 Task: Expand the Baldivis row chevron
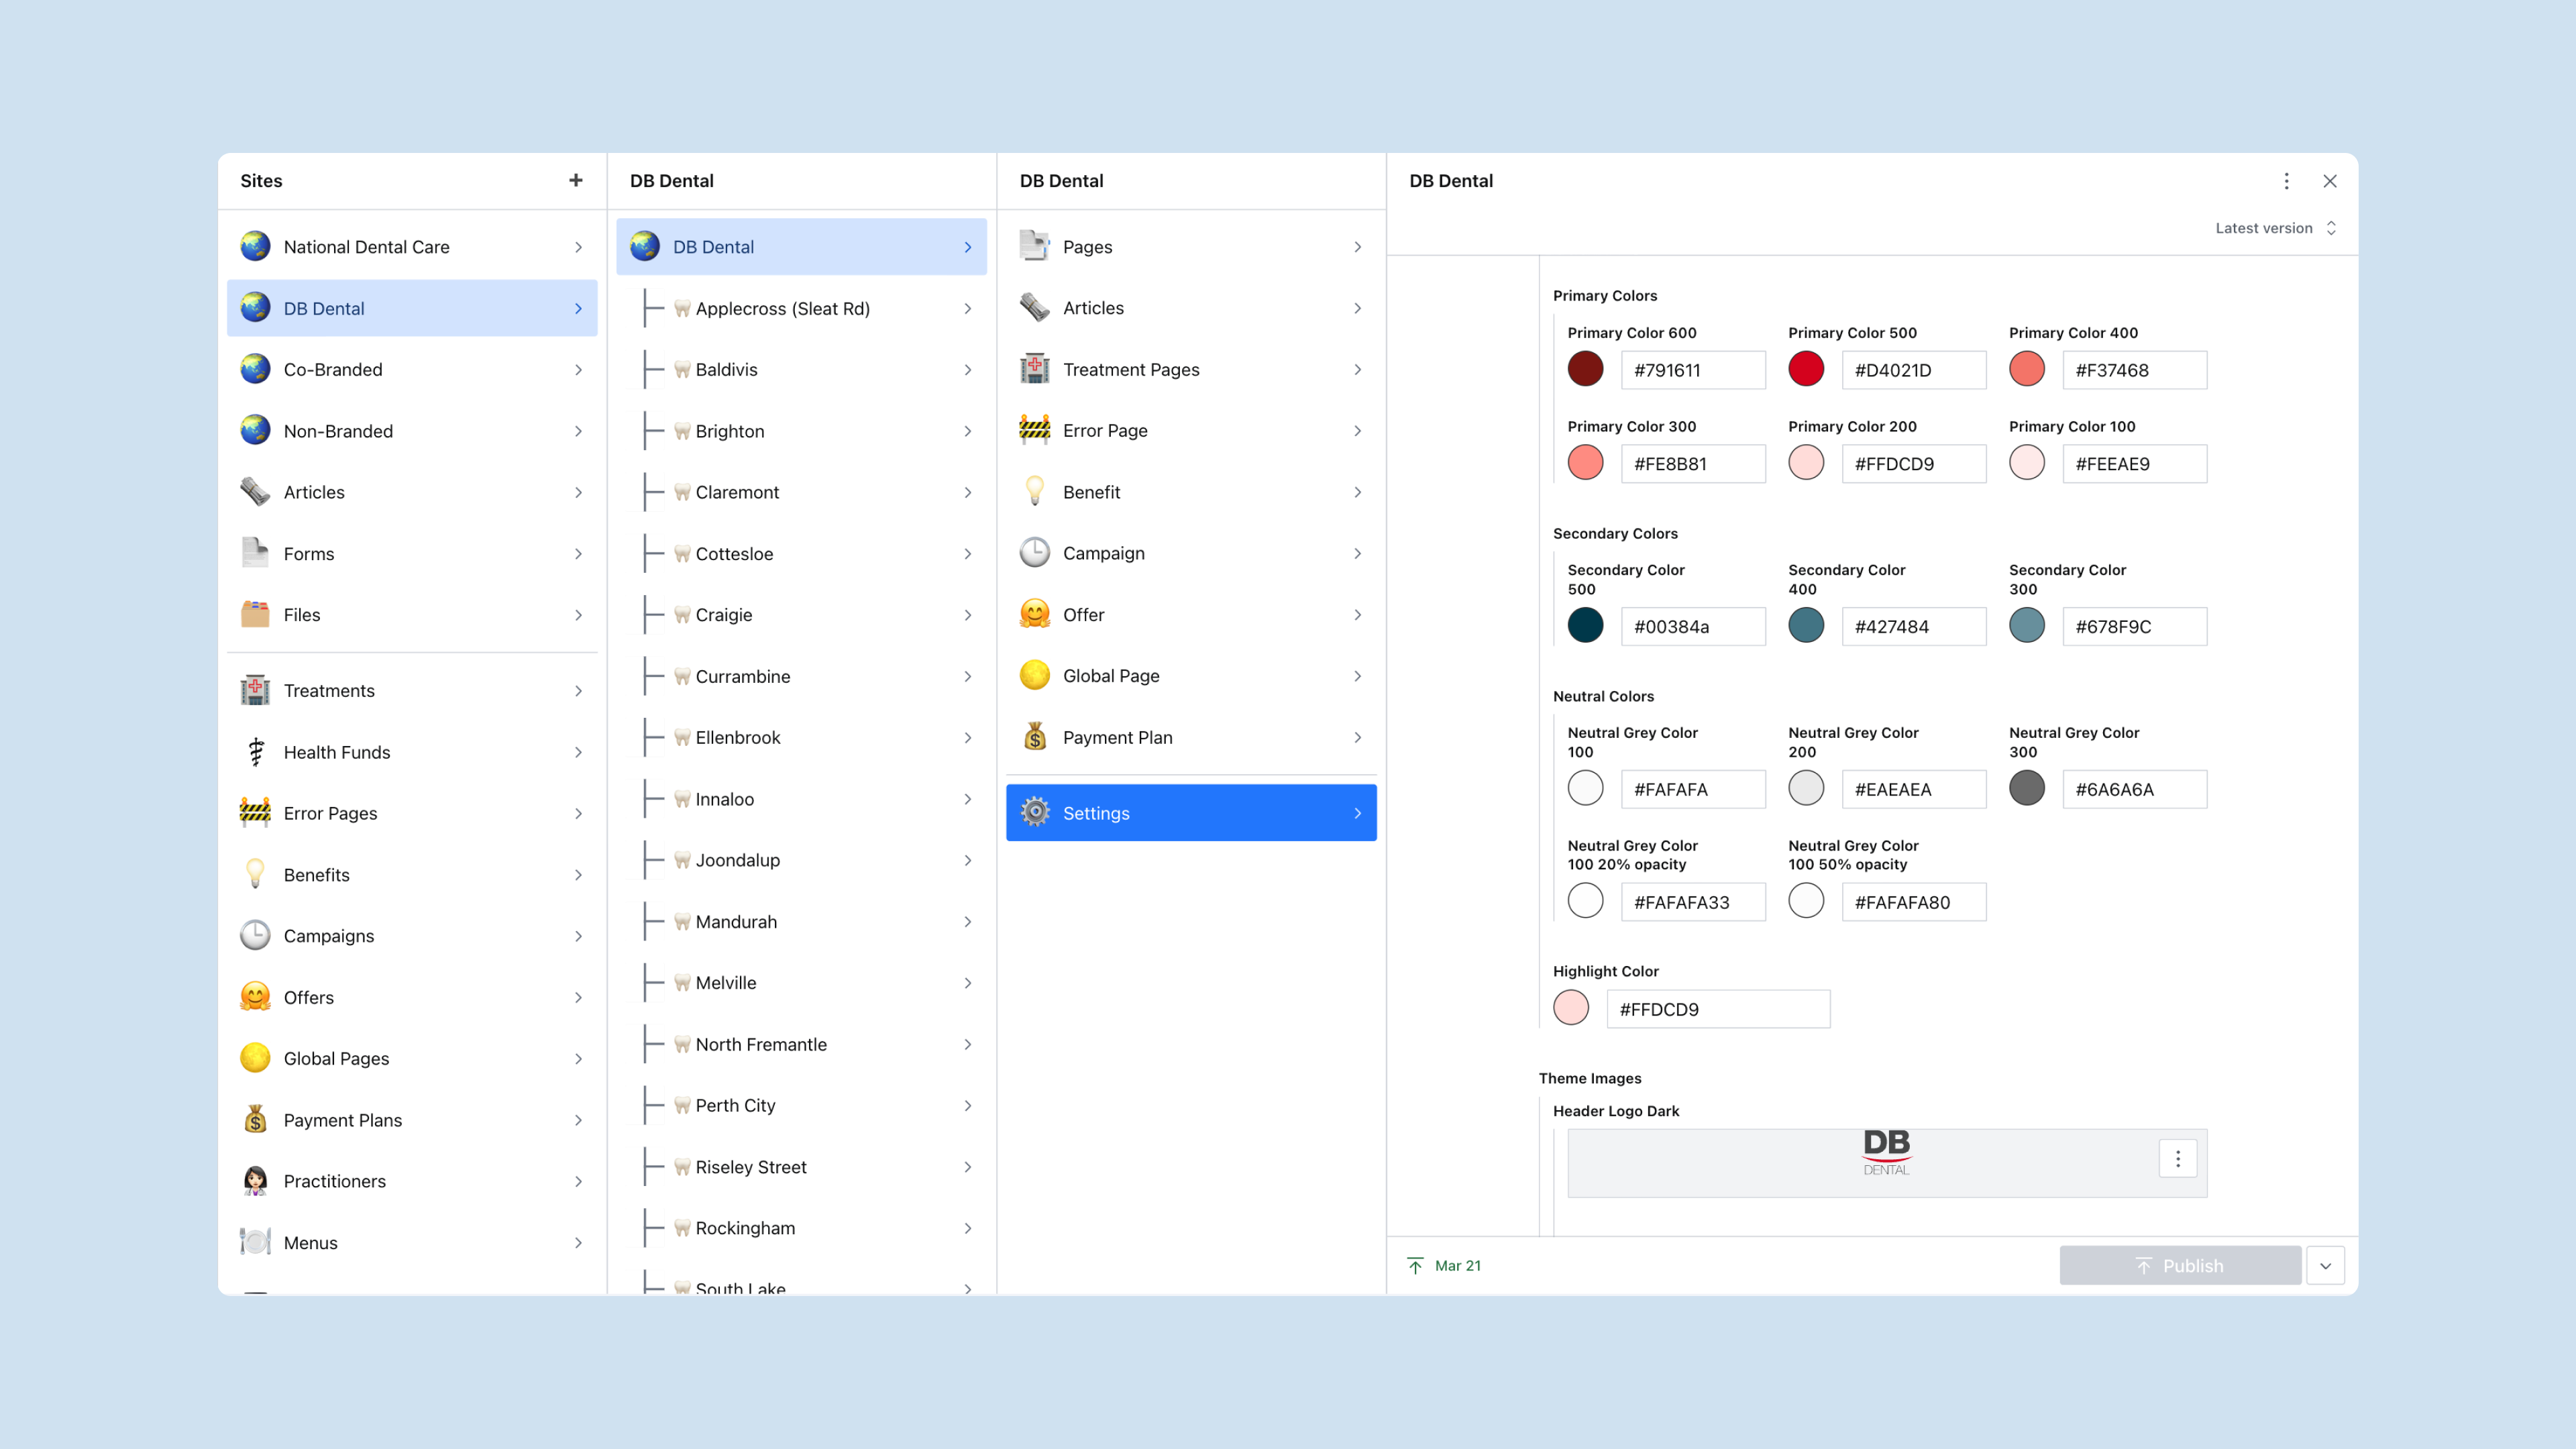pos(968,369)
